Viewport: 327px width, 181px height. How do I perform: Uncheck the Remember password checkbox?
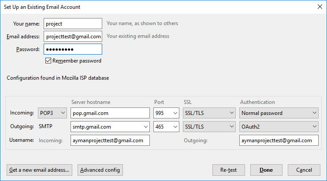[48, 61]
